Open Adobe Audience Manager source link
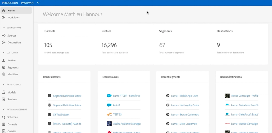Viewport: 272px width, 133px height. coord(127,124)
